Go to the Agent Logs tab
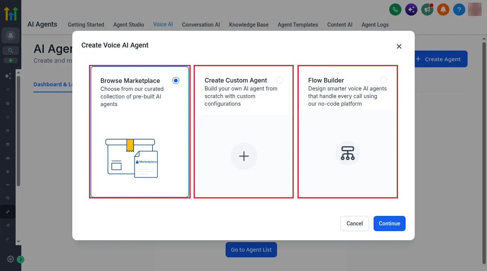This screenshot has height=271, width=487. tap(375, 25)
